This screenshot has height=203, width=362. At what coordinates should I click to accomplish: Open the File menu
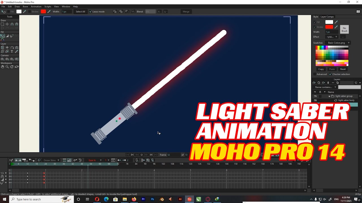tap(3, 6)
